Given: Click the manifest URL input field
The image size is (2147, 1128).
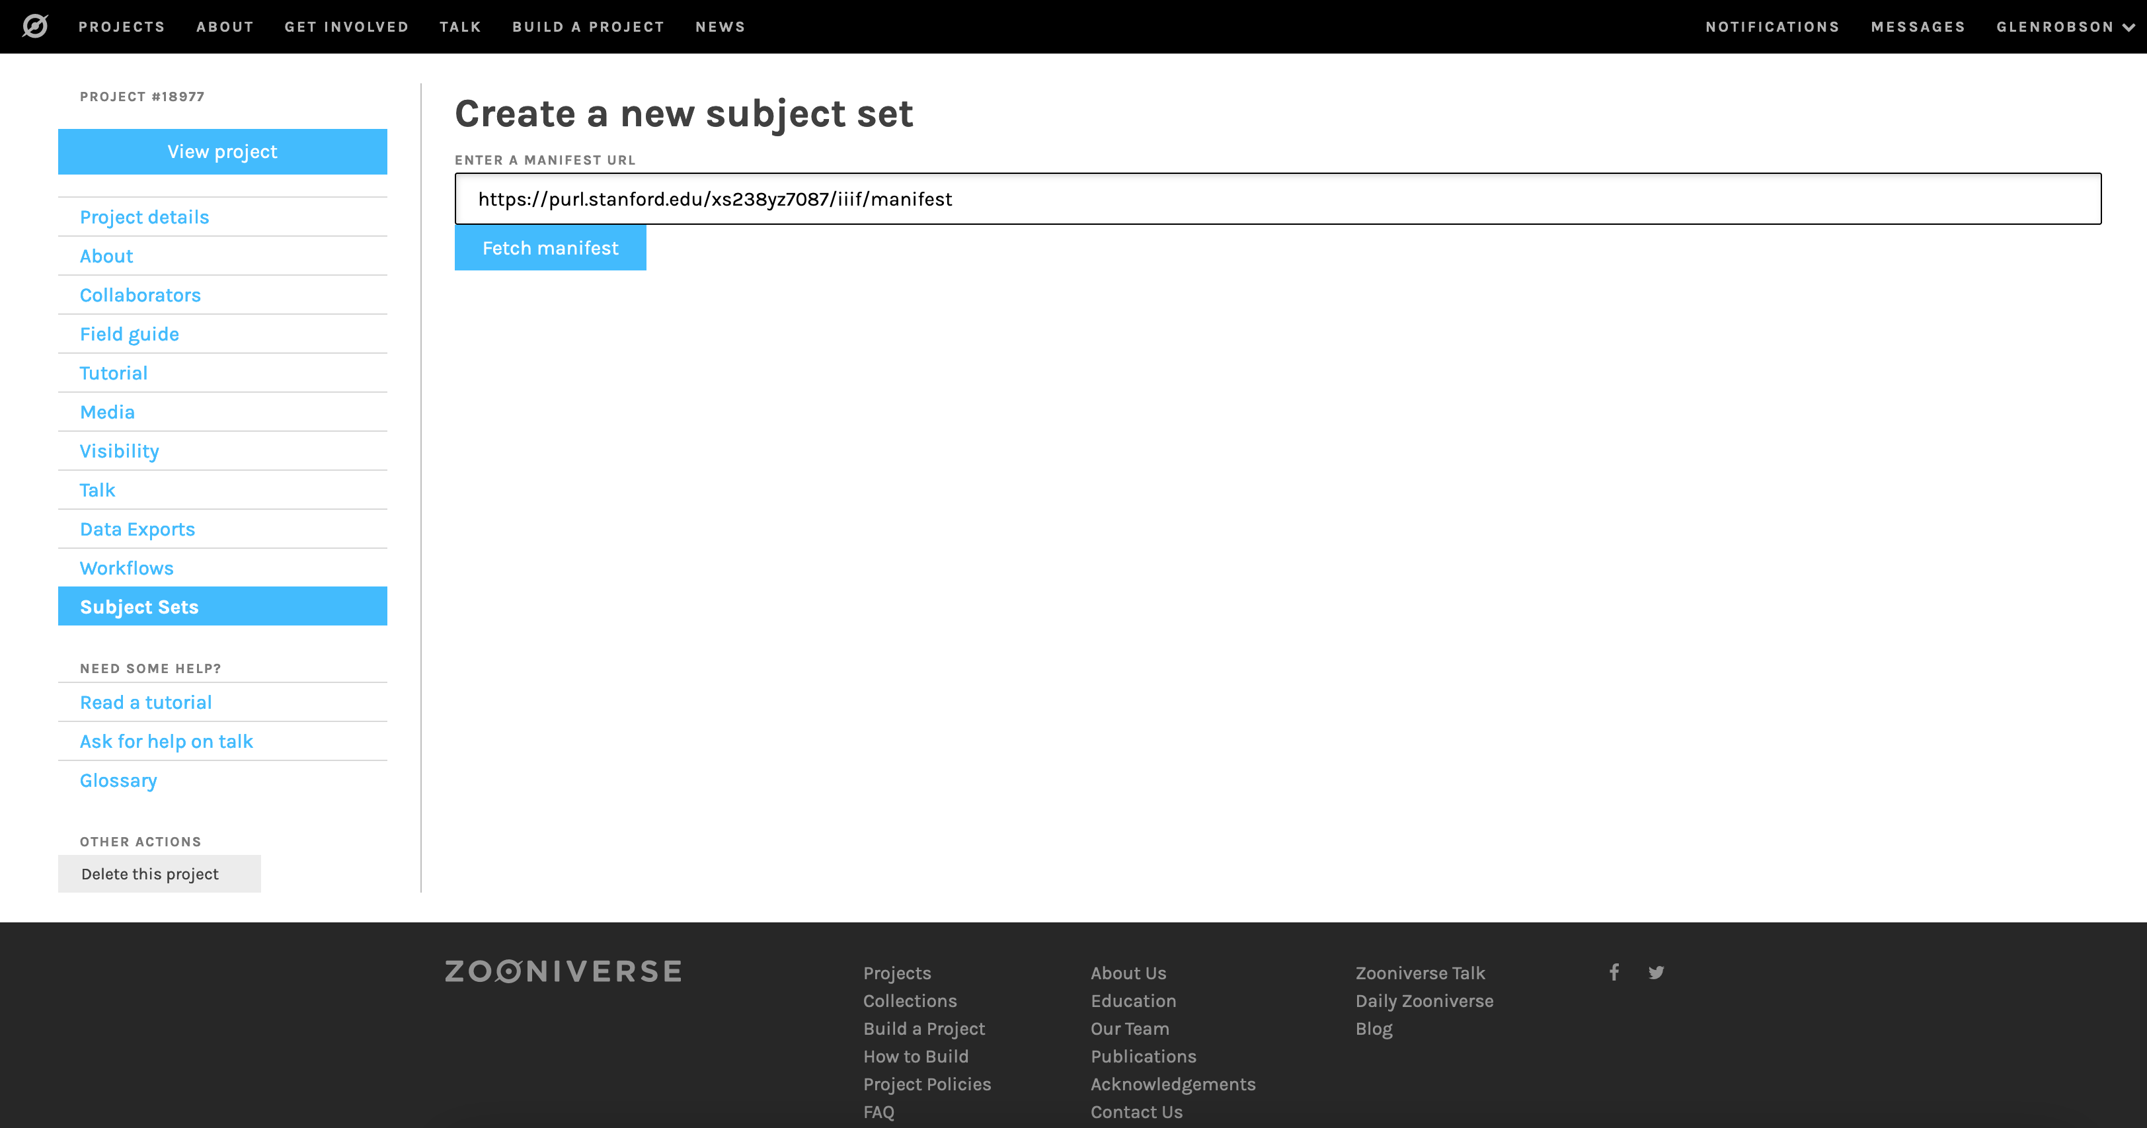Looking at the screenshot, I should (1276, 198).
